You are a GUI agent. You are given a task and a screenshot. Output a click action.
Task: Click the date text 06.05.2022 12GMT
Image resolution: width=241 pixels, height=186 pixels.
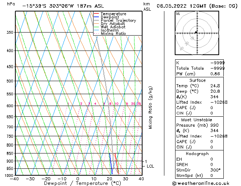click(x=181, y=6)
